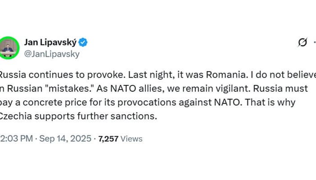Click the Sep 14, 2025 date

[66, 139]
